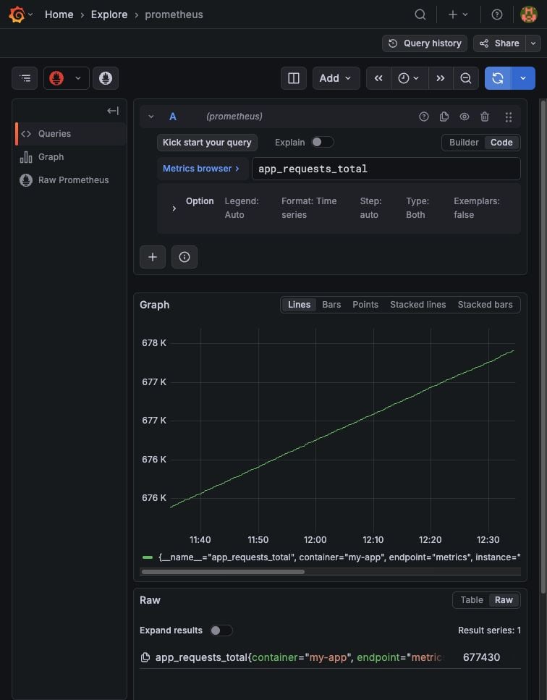
Task: Click the split pane icon
Action: (294, 78)
